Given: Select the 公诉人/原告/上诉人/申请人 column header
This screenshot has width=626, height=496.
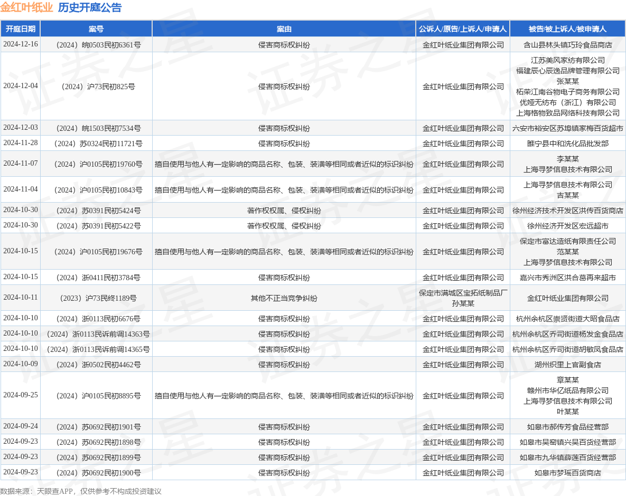Looking at the screenshot, I should [463, 29].
